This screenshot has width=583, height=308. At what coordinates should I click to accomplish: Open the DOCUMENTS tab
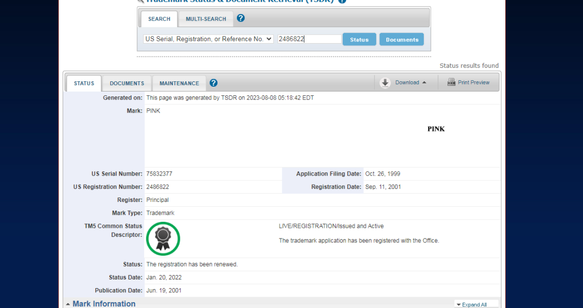(x=127, y=83)
